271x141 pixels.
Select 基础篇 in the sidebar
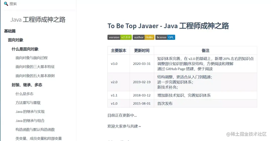10,31
